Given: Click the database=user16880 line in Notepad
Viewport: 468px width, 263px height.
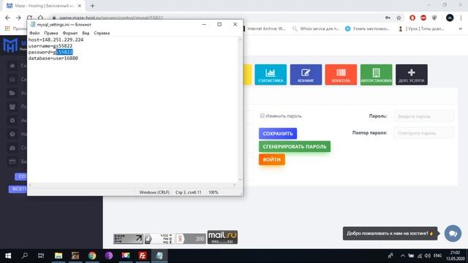Looking at the screenshot, I should click(53, 58).
